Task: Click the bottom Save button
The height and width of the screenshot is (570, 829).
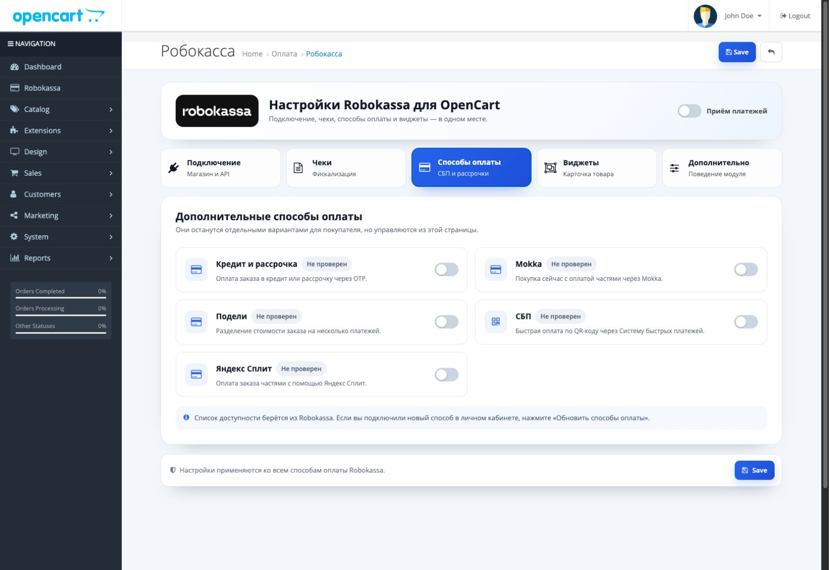Action: coord(754,470)
